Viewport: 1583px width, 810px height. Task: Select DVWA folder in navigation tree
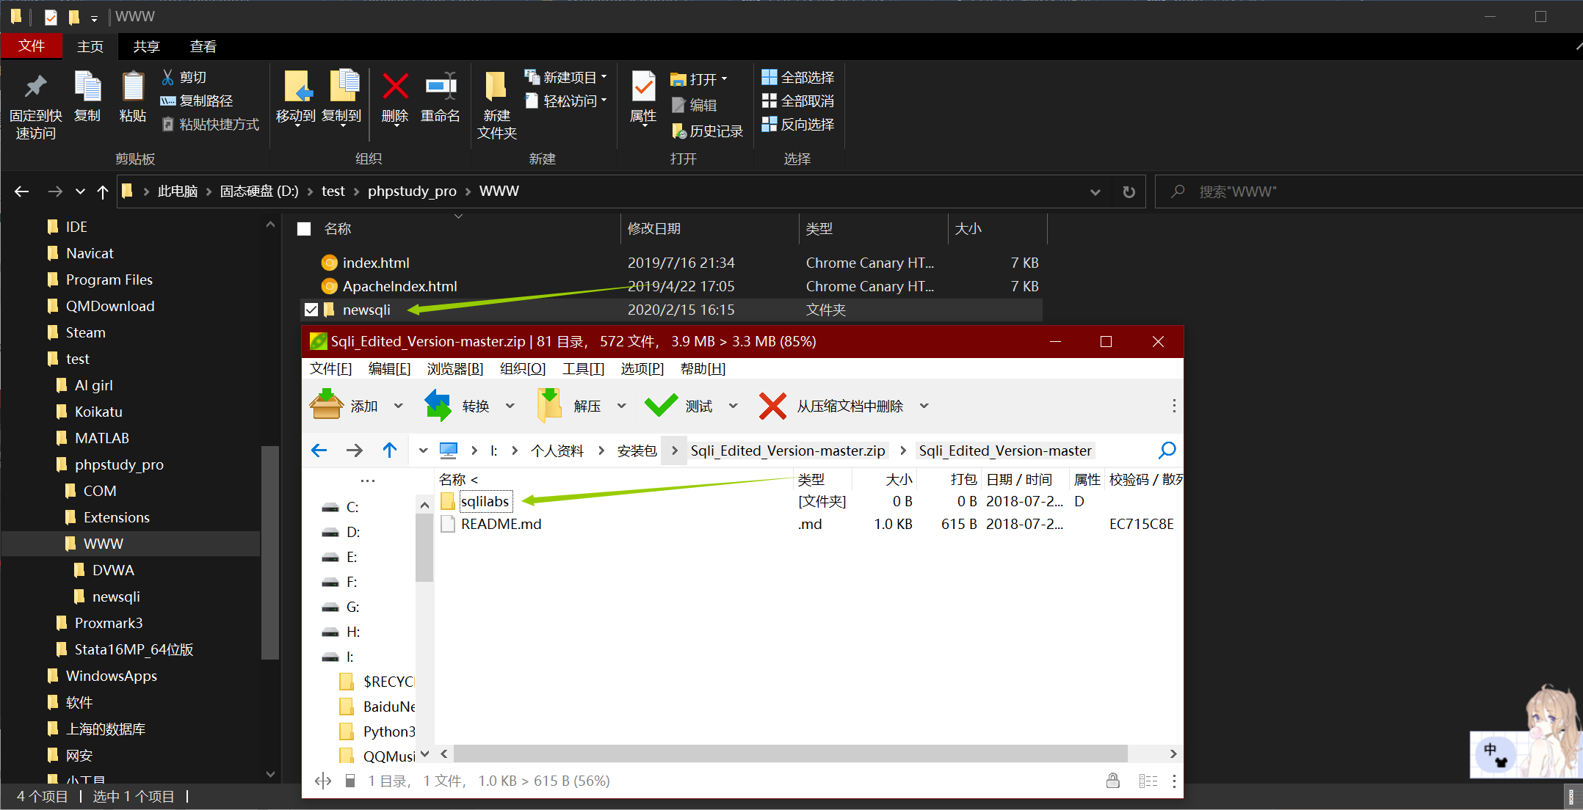[x=113, y=570]
